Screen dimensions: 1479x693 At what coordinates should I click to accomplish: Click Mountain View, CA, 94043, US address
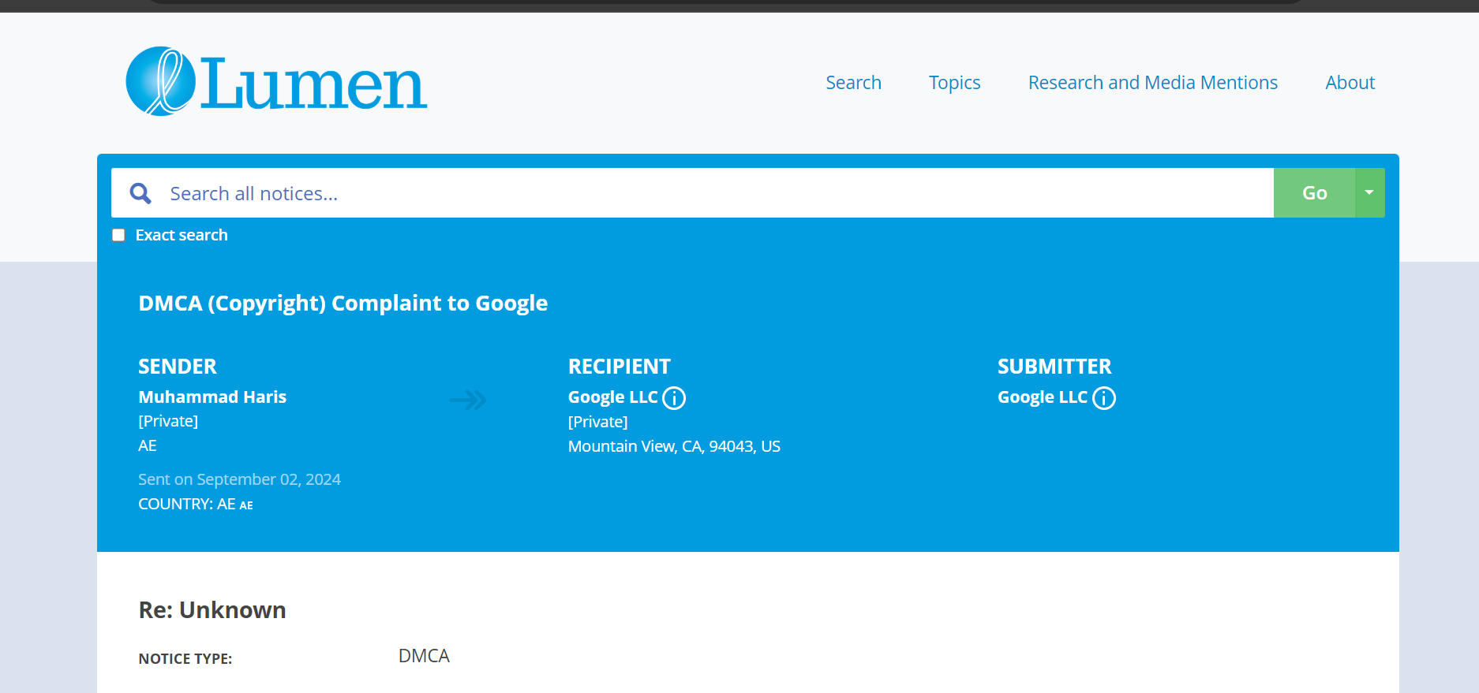(x=674, y=446)
